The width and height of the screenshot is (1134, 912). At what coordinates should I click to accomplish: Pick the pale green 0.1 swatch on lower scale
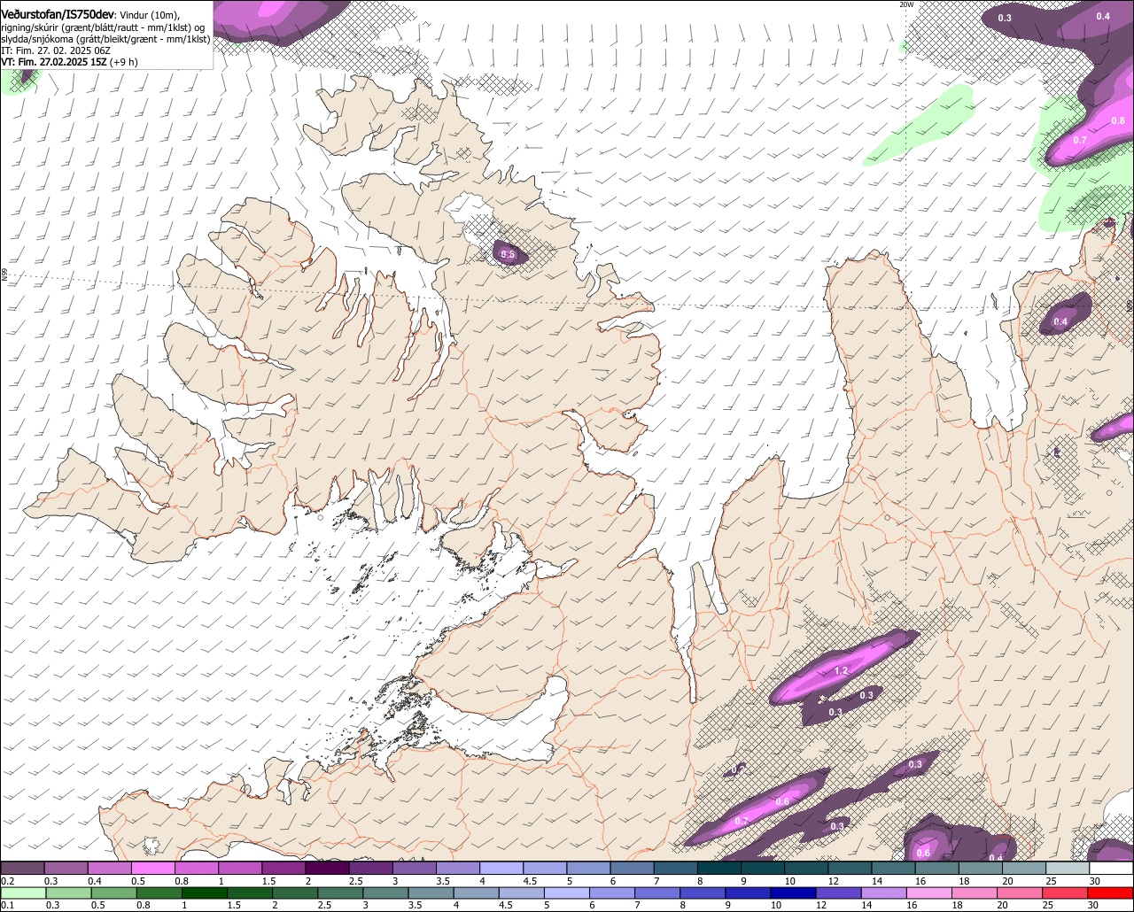tap(22, 893)
